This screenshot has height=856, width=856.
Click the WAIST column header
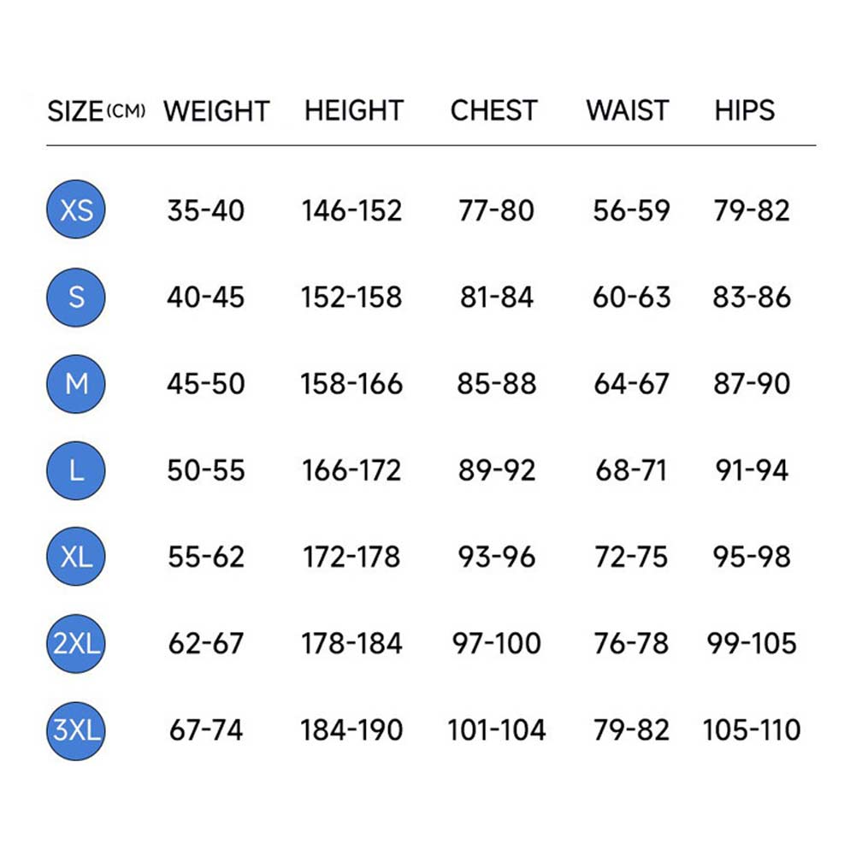click(x=629, y=111)
